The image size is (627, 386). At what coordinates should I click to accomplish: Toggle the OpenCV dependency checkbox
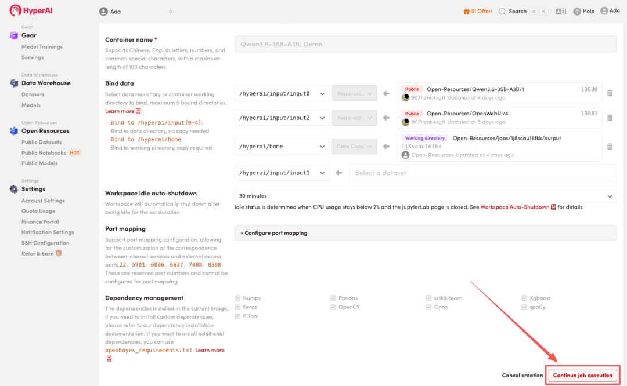(333, 307)
